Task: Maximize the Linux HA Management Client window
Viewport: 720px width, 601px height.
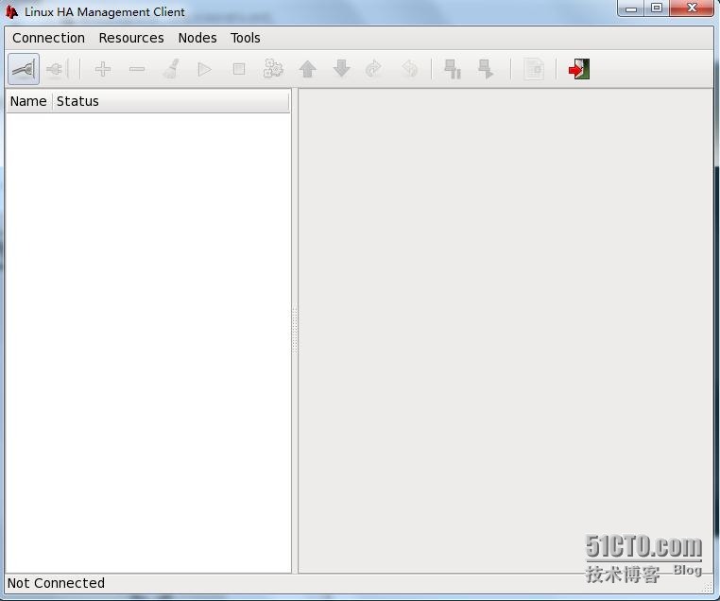Action: pyautogui.click(x=657, y=8)
